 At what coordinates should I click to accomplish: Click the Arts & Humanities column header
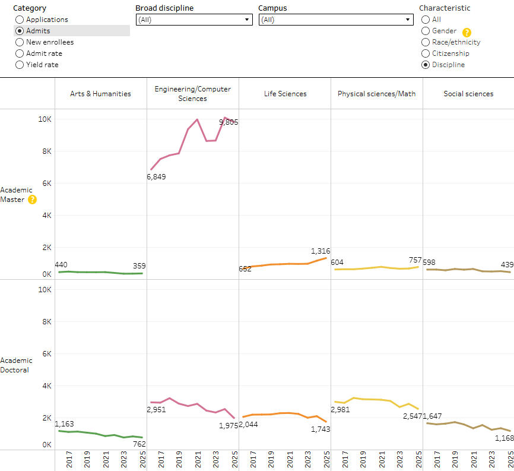[x=100, y=94]
